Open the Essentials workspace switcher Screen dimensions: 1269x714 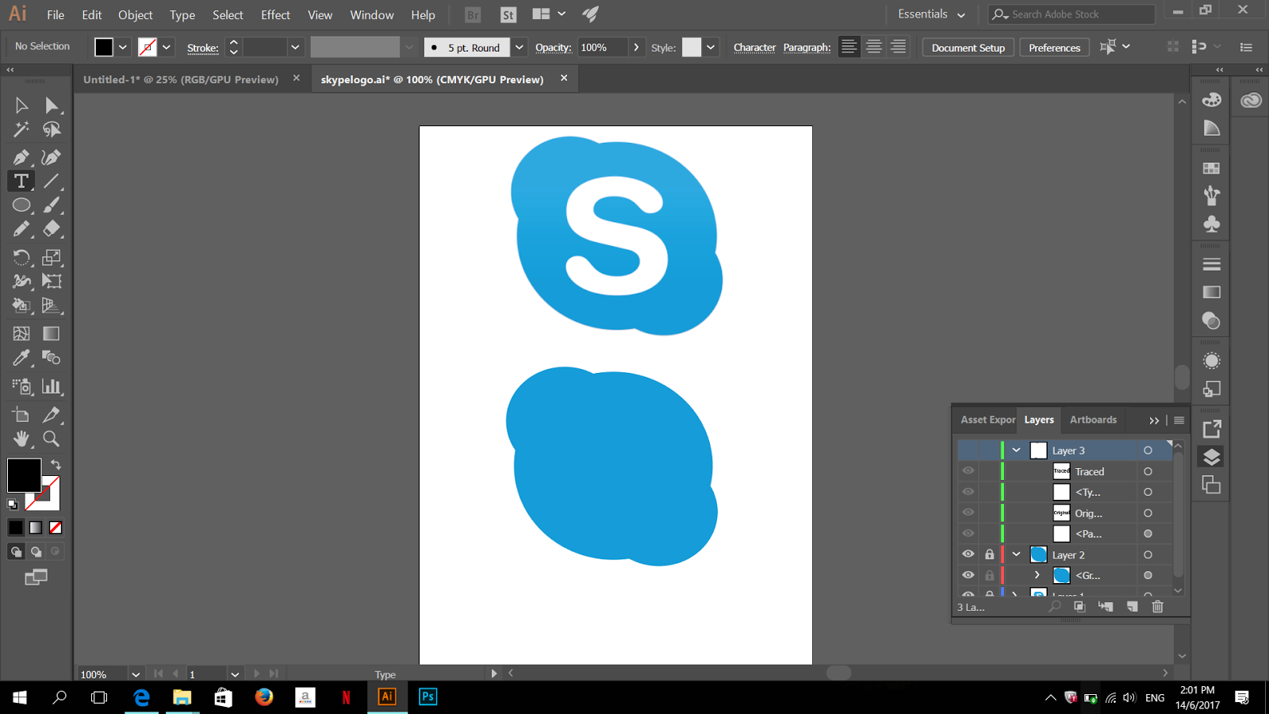tap(931, 14)
